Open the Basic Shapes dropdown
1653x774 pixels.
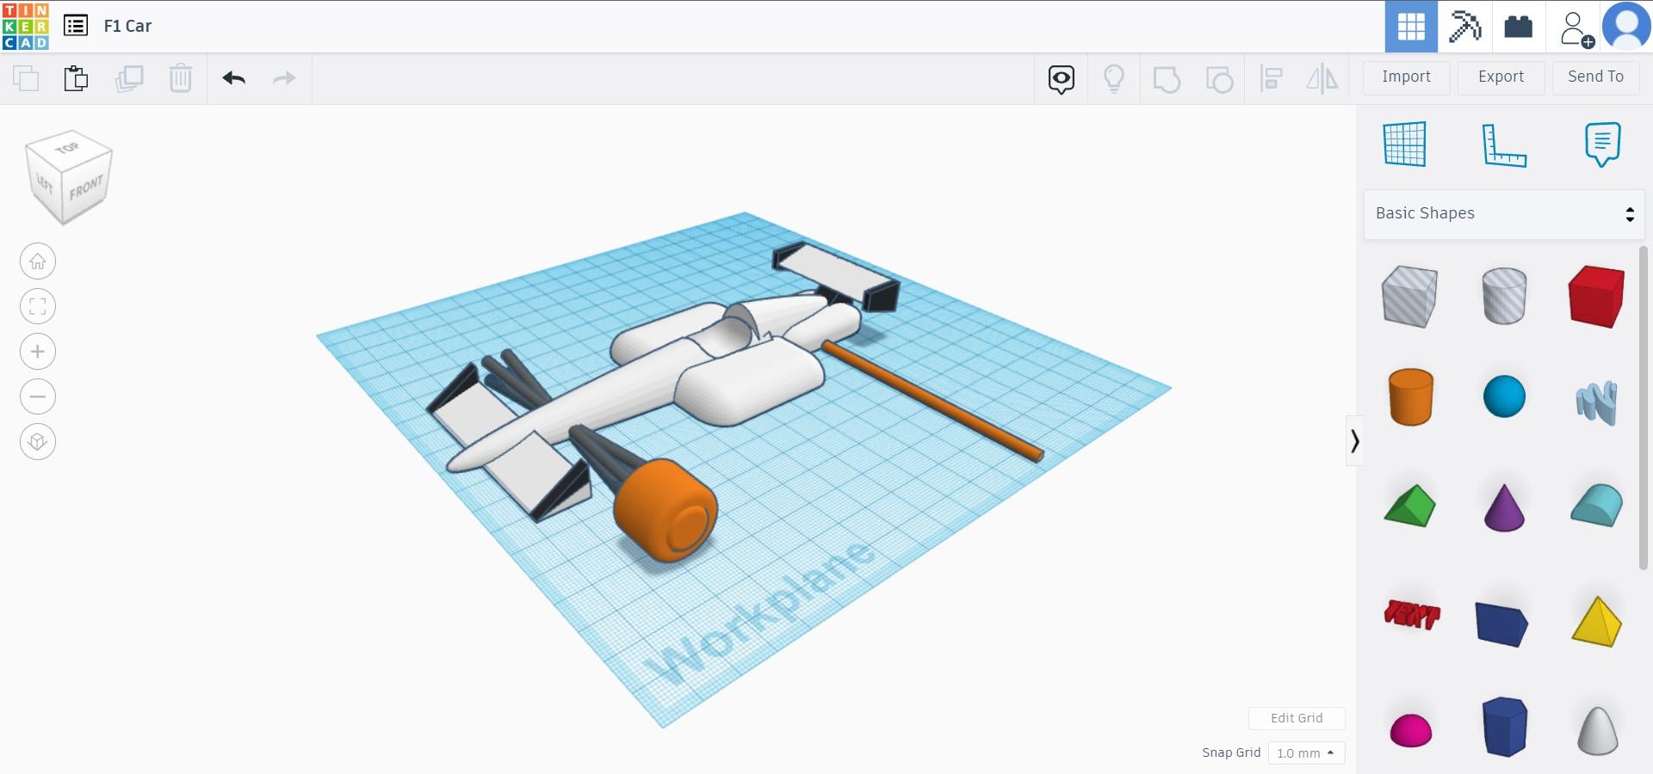(x=1505, y=214)
